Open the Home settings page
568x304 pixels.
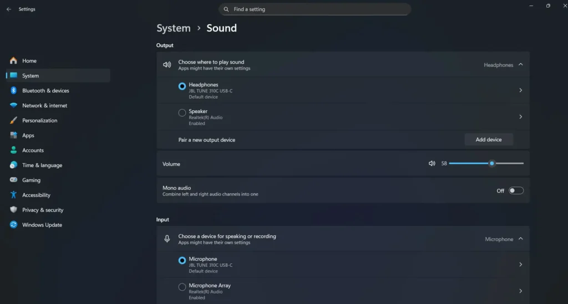pyautogui.click(x=58, y=61)
